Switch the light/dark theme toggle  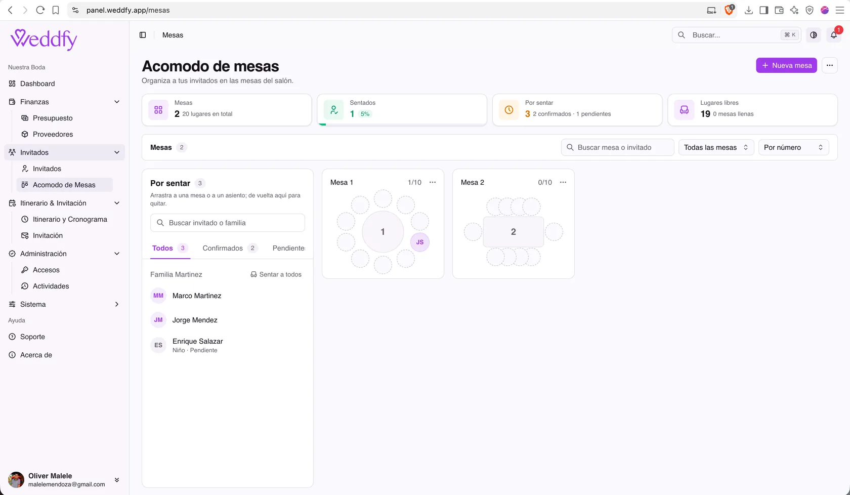[814, 35]
